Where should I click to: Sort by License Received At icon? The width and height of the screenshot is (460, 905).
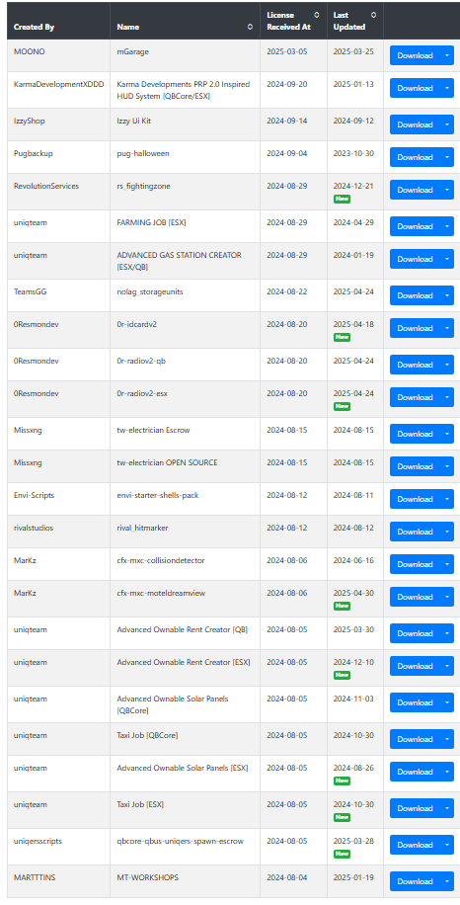click(x=316, y=15)
